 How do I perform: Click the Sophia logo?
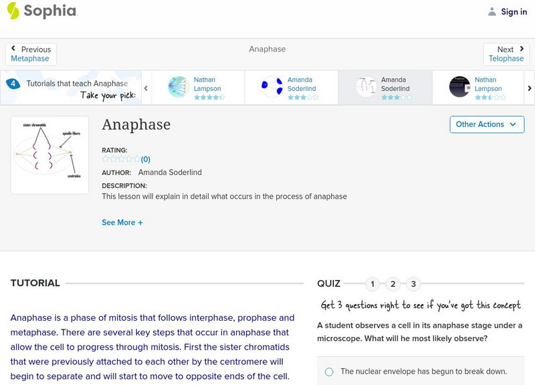[x=41, y=11]
